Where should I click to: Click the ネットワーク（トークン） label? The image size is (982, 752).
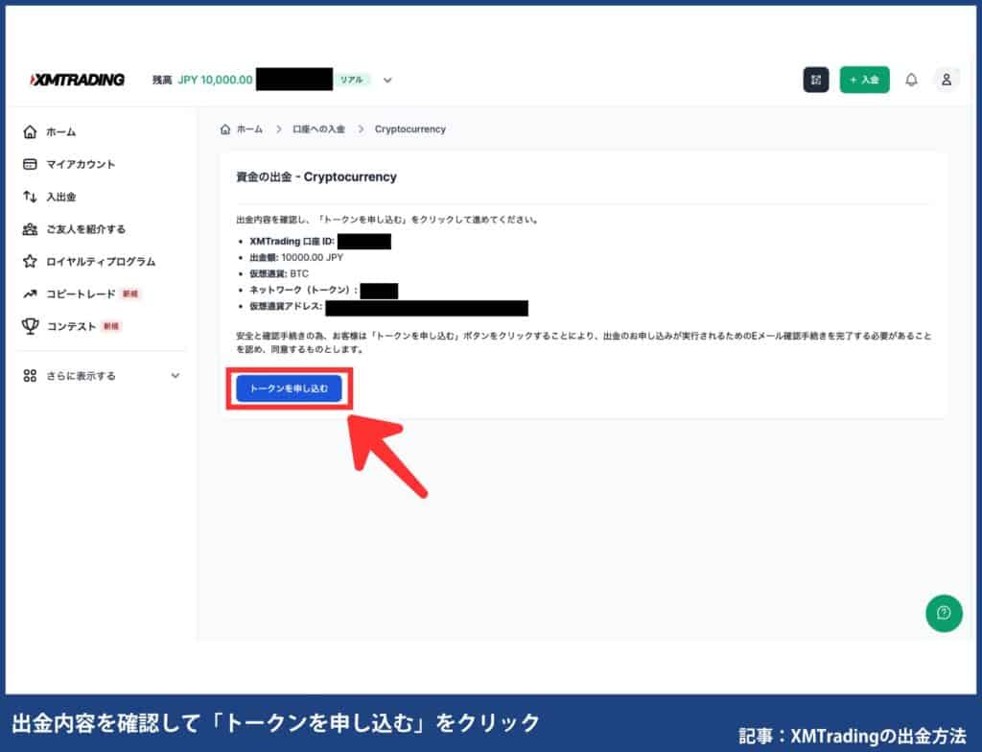pos(304,290)
